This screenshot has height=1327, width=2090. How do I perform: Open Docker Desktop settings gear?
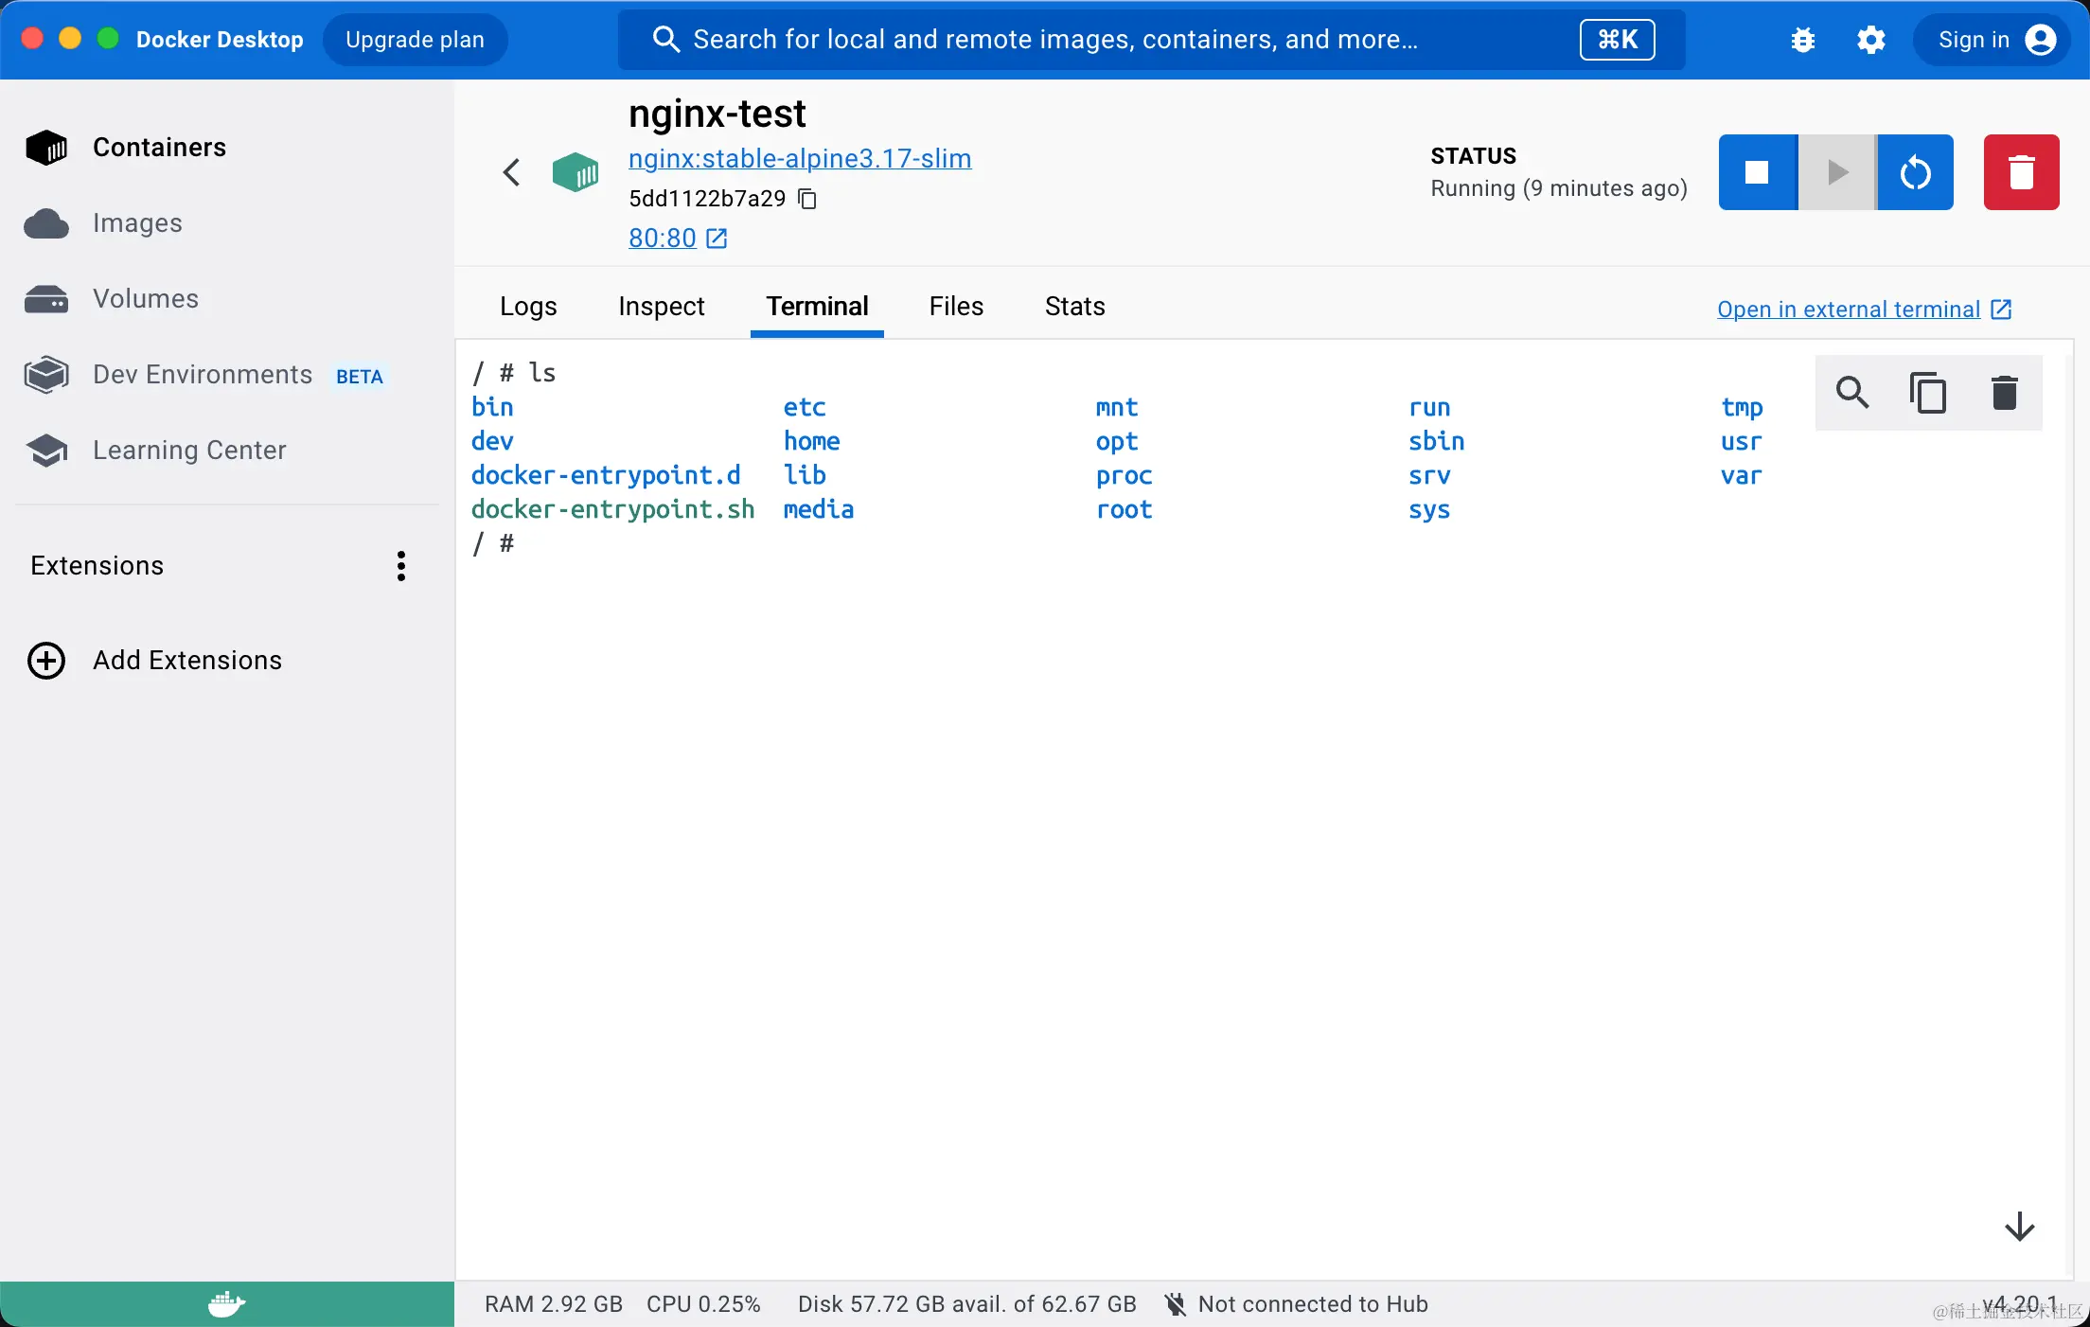click(1870, 40)
